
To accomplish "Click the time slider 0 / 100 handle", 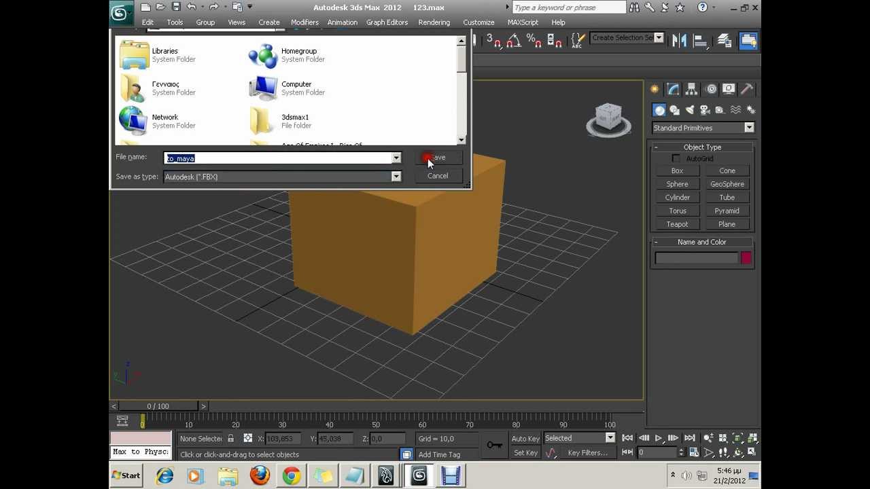I will click(x=158, y=406).
